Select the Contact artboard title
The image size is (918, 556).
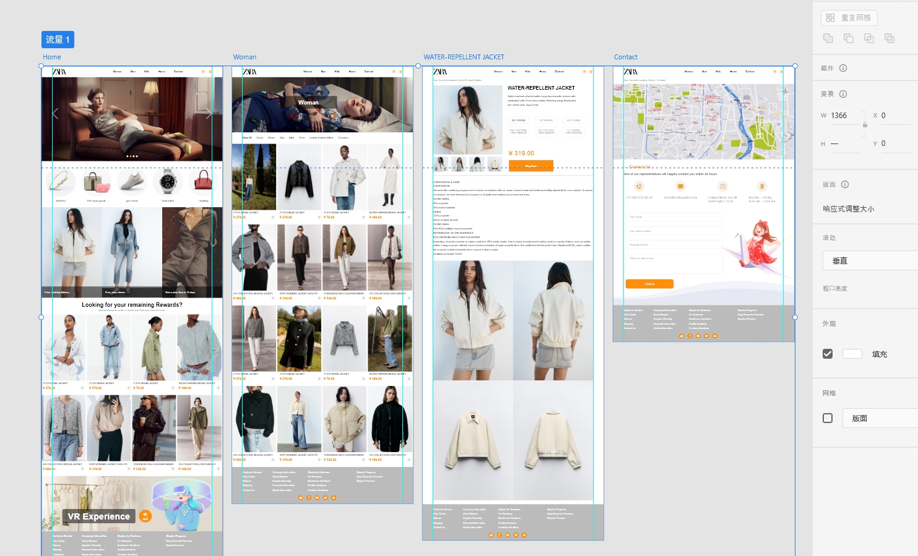(625, 57)
